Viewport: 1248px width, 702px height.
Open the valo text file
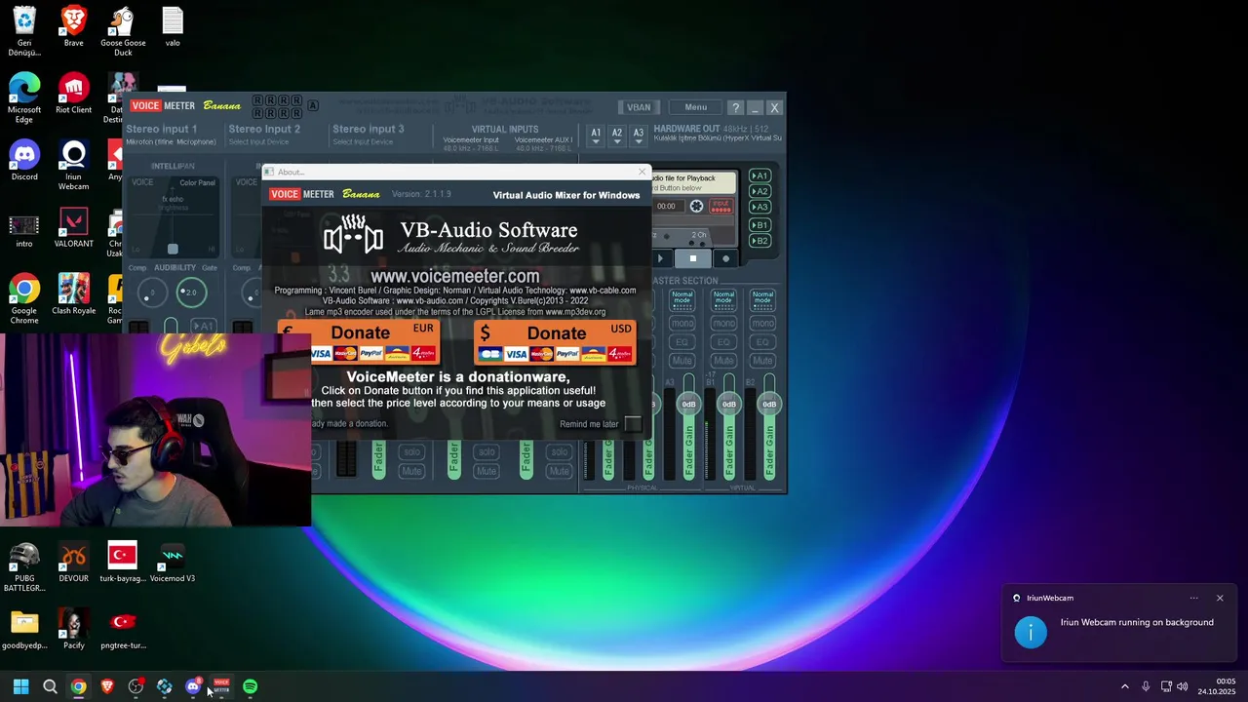point(173,26)
